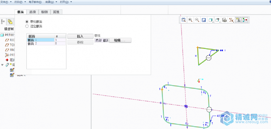Open the 打印(P) dropdown menu

click(20, 2)
